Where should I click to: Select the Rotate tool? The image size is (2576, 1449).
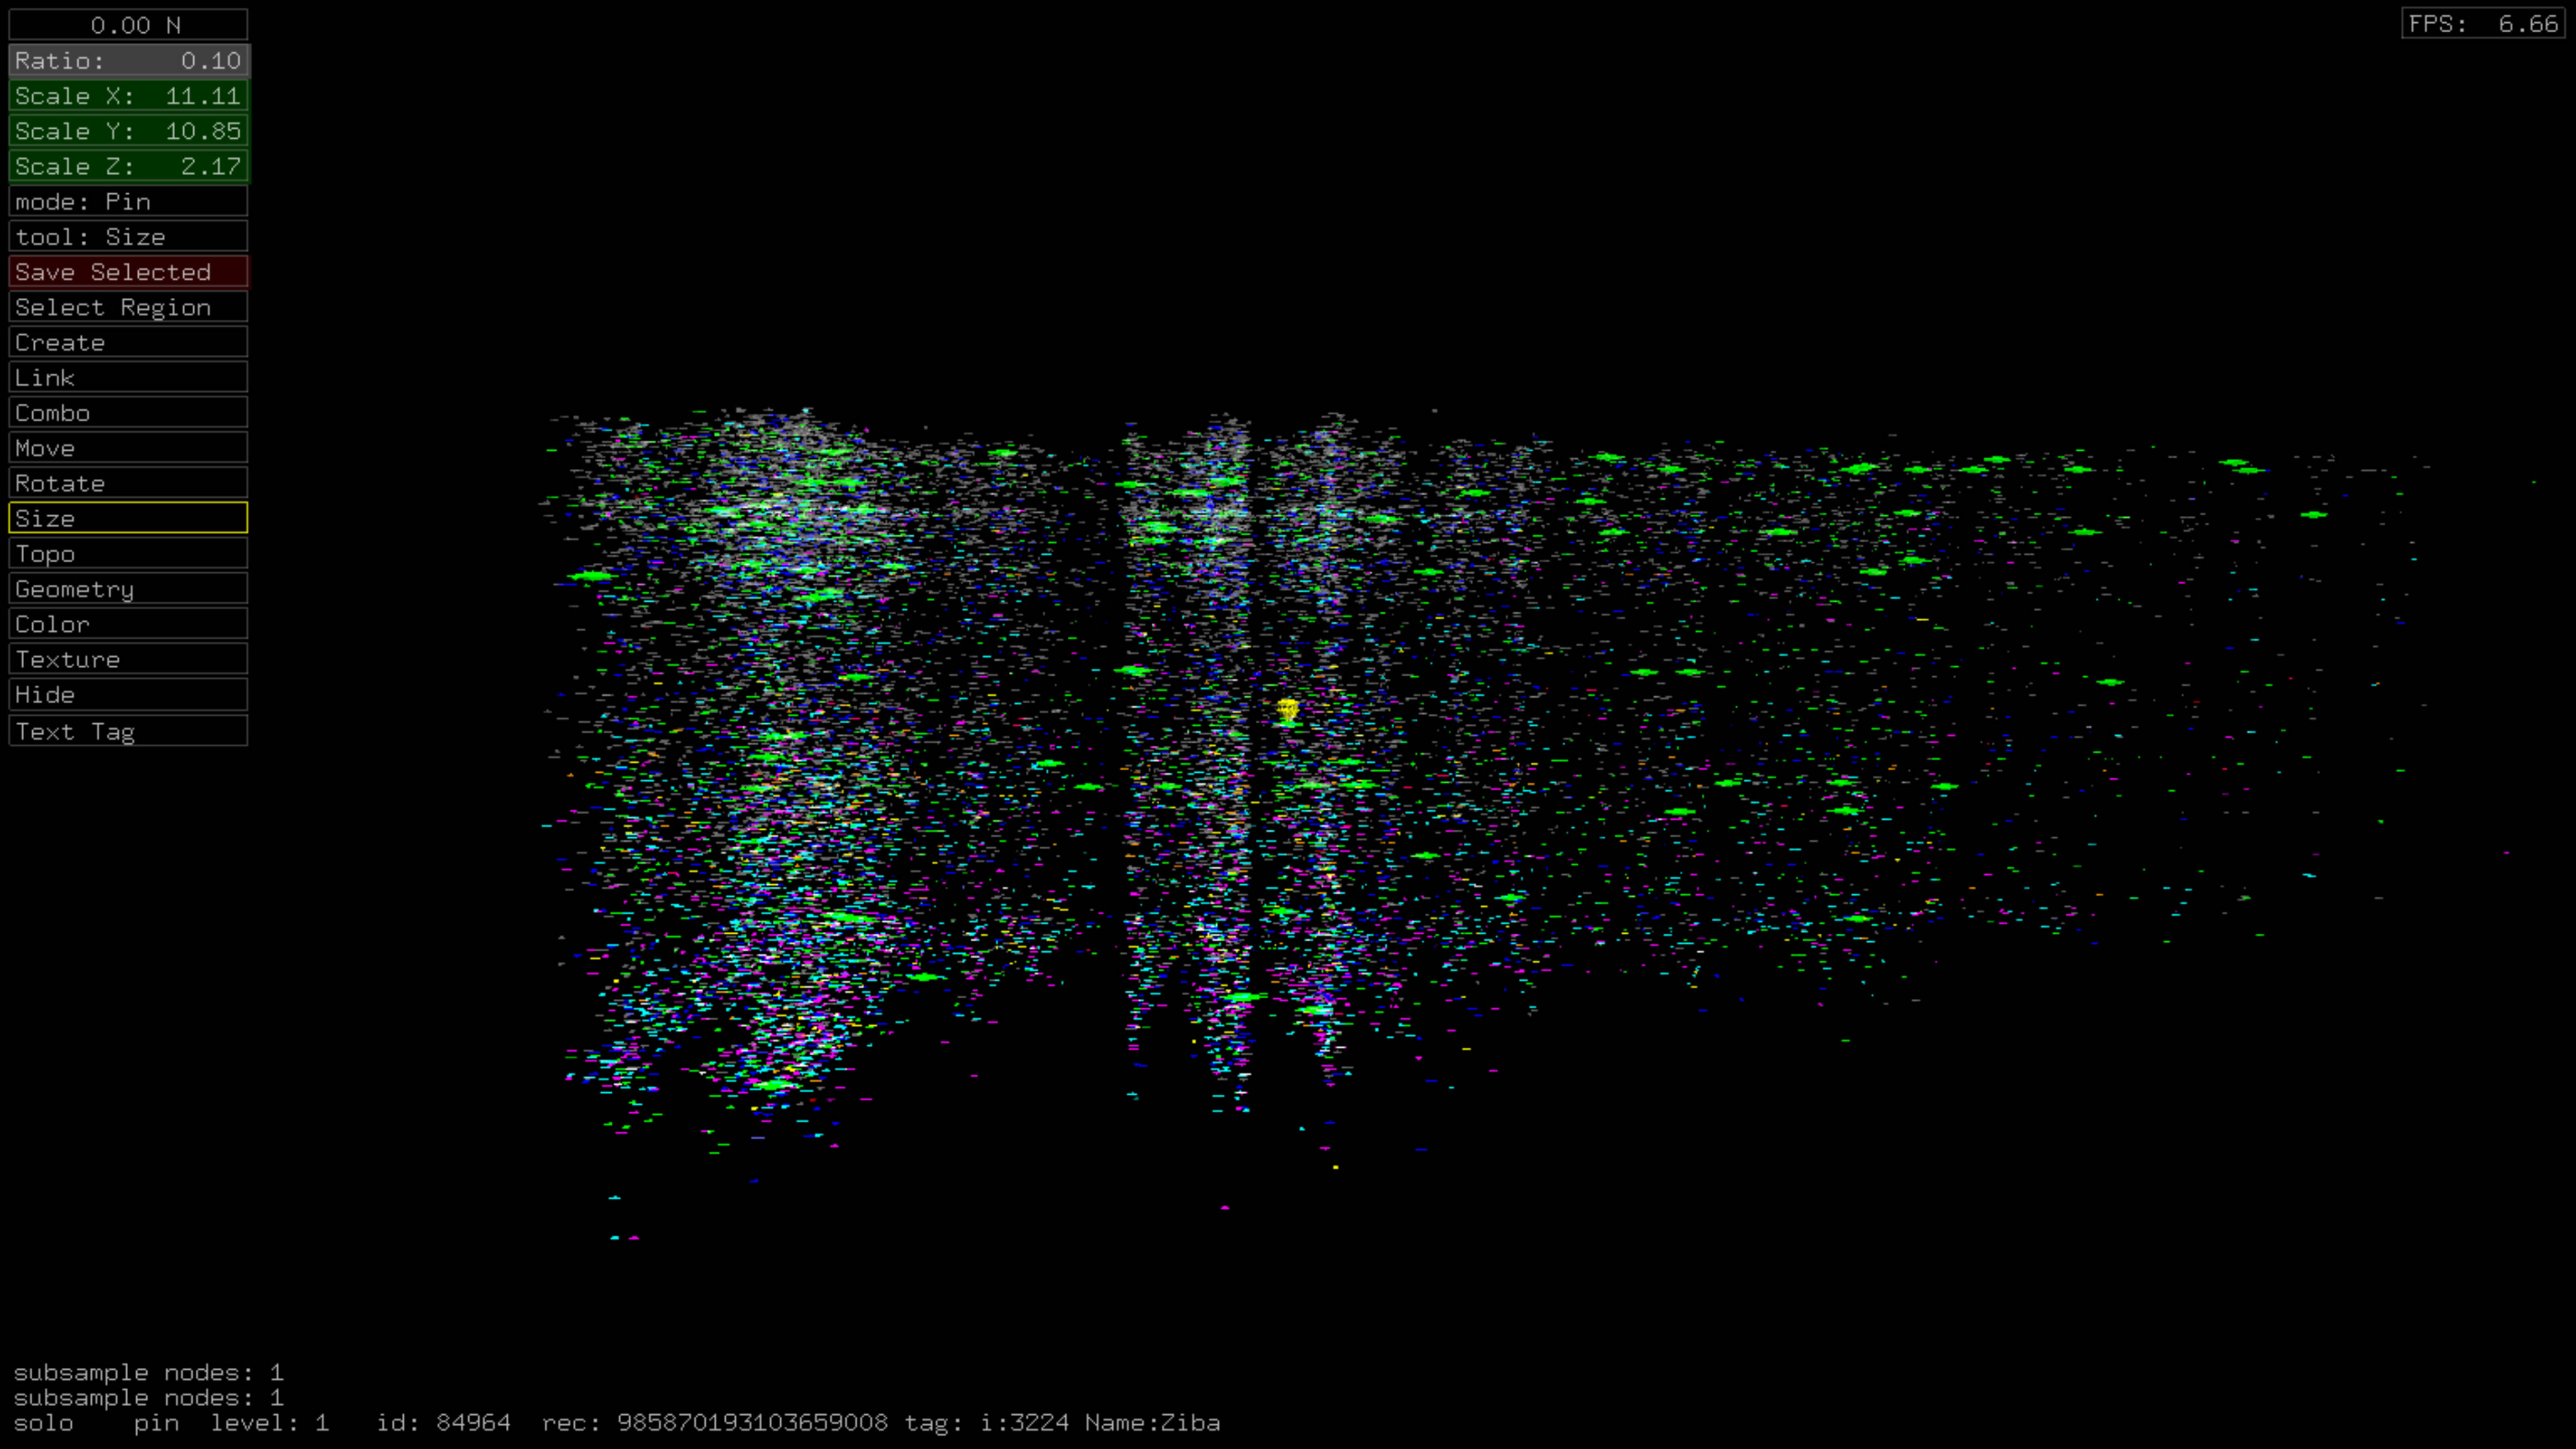(x=128, y=483)
